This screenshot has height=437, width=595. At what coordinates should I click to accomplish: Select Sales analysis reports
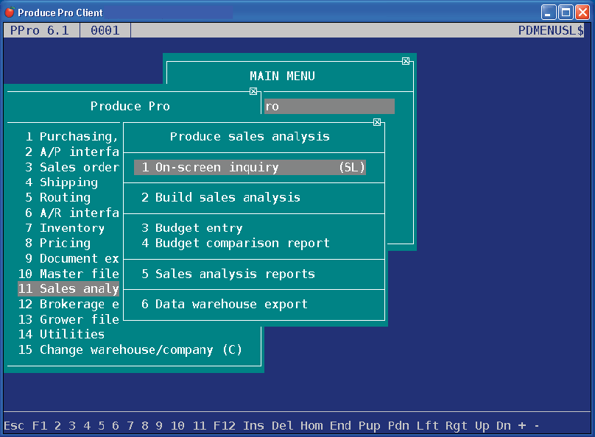point(228,274)
